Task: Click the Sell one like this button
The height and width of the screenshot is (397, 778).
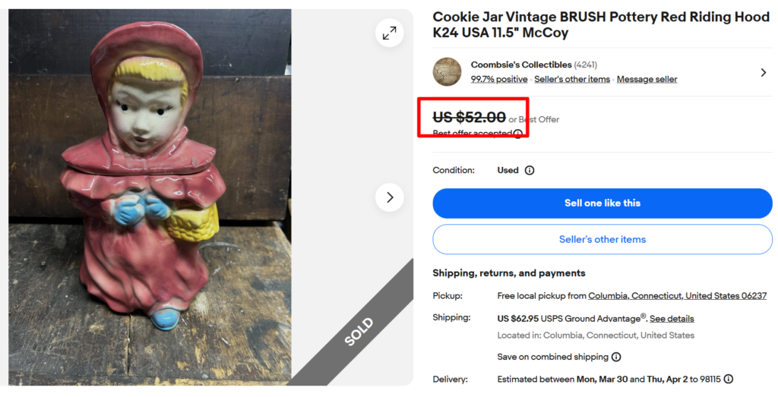Action: click(602, 203)
